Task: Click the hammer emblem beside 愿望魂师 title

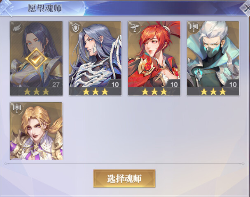Action: (x=6, y=8)
